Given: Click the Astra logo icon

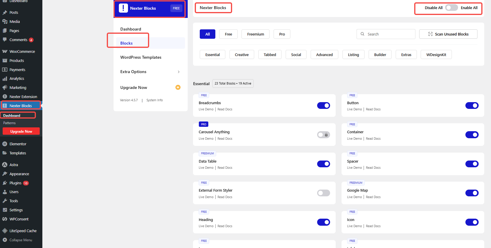Looking at the screenshot, I should click(x=5, y=165).
